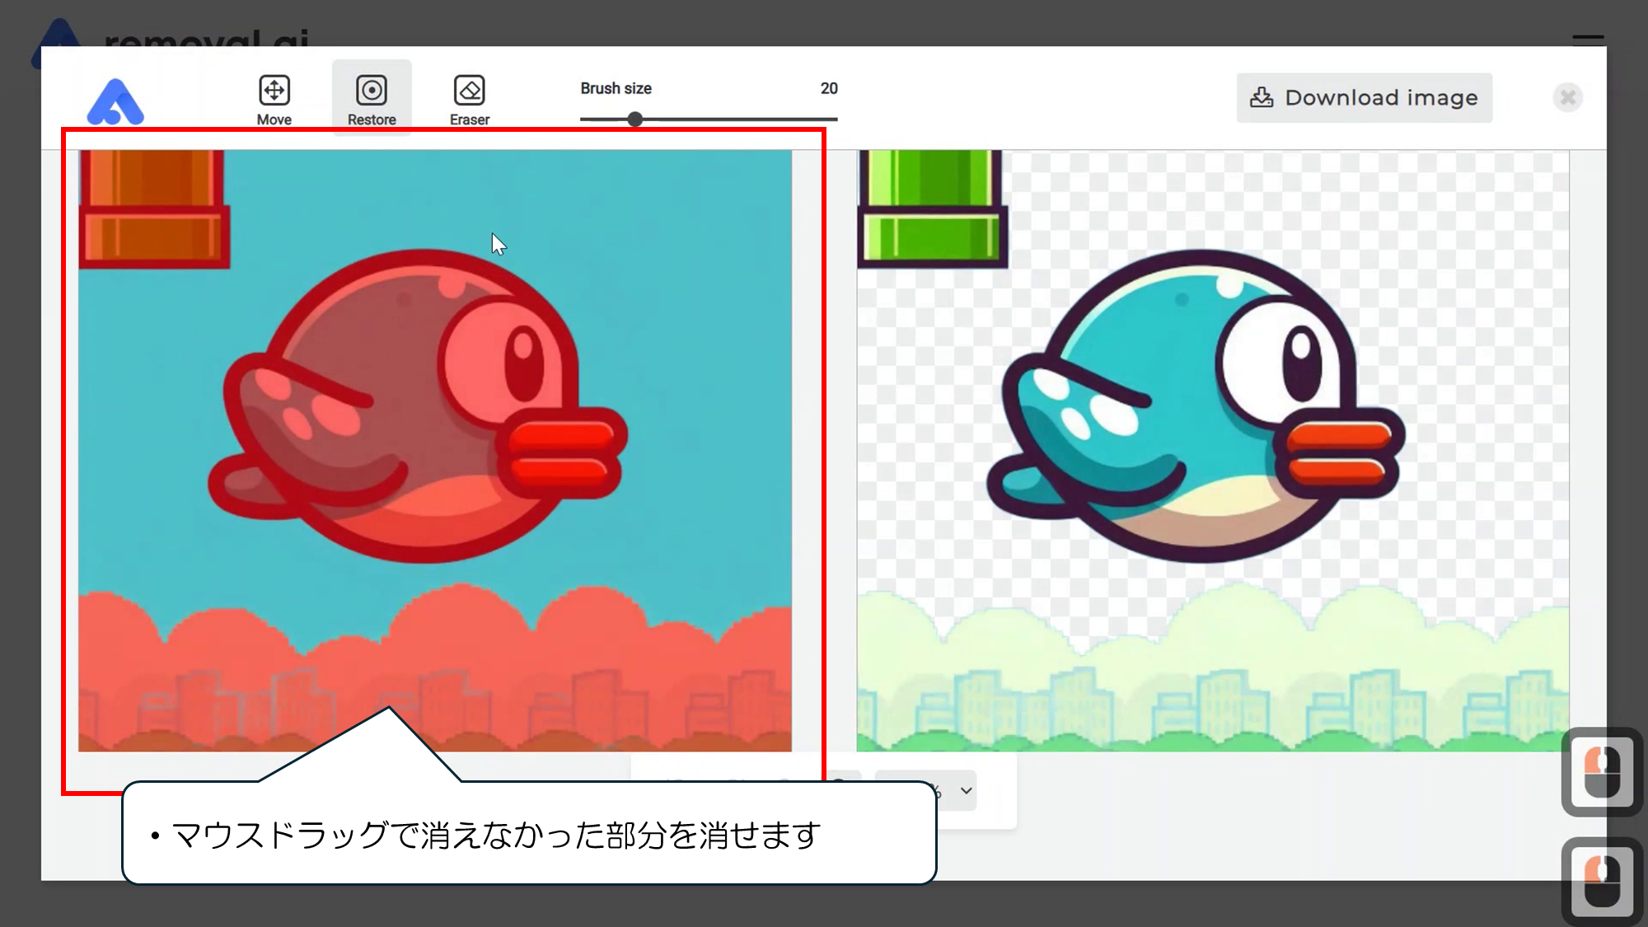Click the Brush size value 20
Image resolution: width=1648 pixels, height=927 pixels.
[x=829, y=88]
